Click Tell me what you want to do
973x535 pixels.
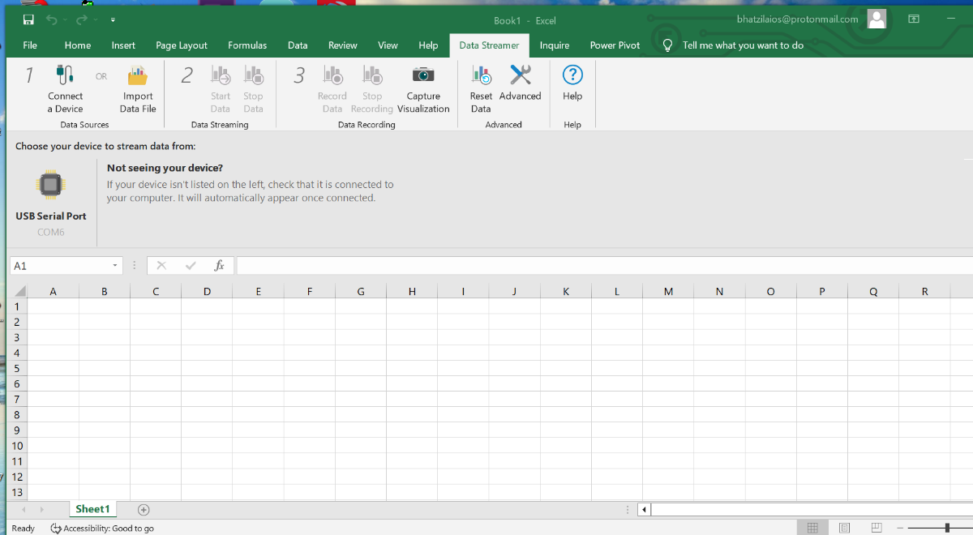point(744,45)
